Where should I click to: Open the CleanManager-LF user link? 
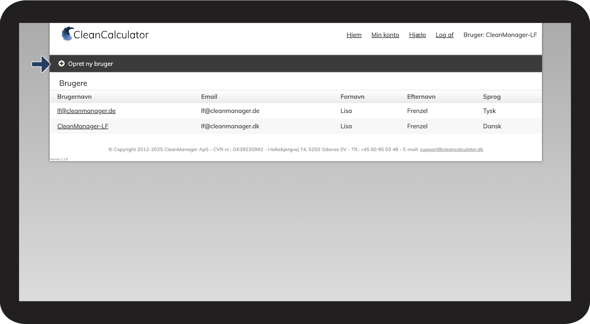[x=82, y=126]
